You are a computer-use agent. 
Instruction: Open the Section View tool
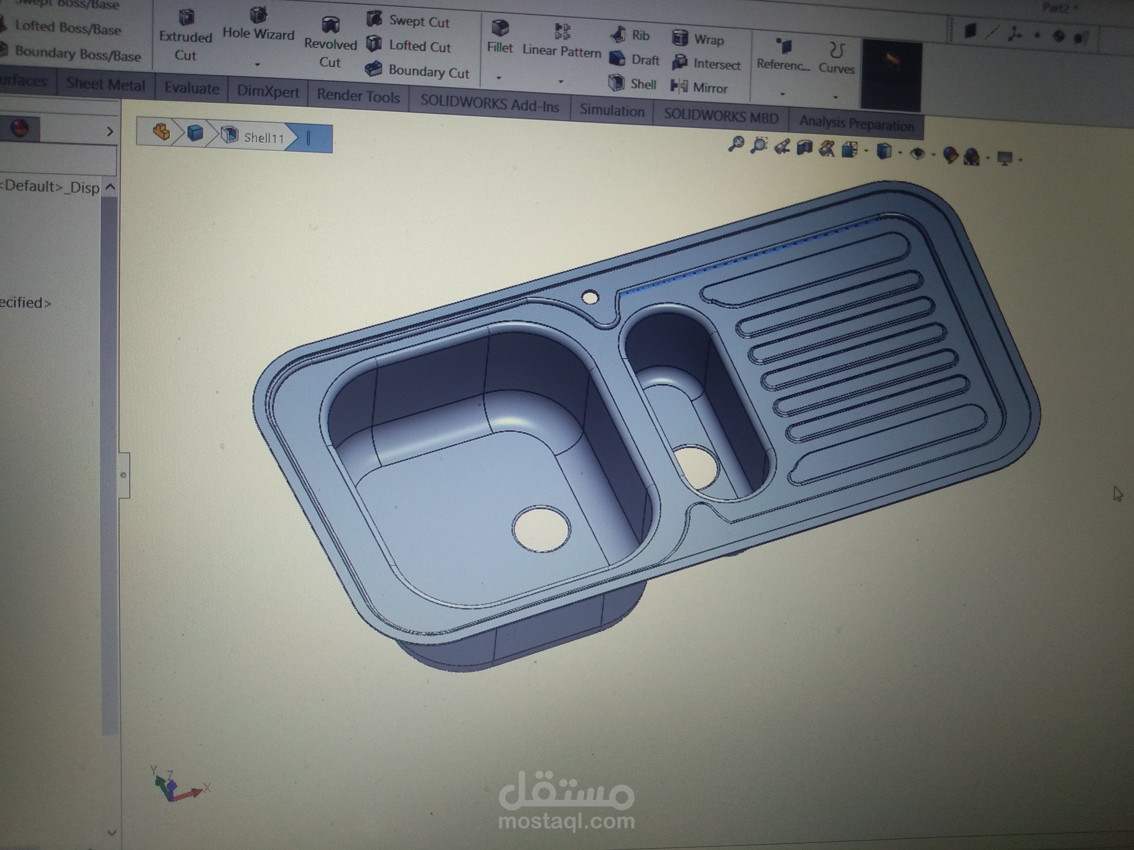[x=804, y=148]
